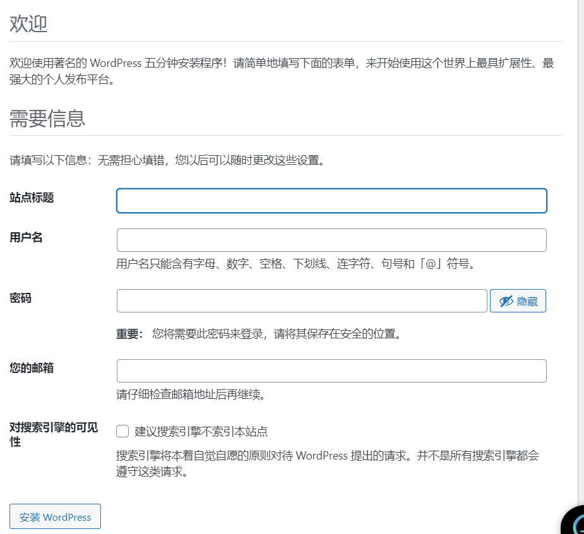584x534 pixels.
Task: Click the 站点标题 field label
Action: pyautogui.click(x=32, y=198)
